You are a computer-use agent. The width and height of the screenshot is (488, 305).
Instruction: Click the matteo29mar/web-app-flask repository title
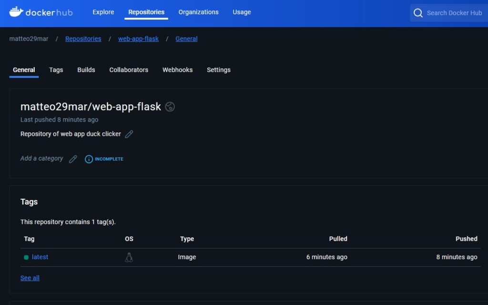coord(91,107)
